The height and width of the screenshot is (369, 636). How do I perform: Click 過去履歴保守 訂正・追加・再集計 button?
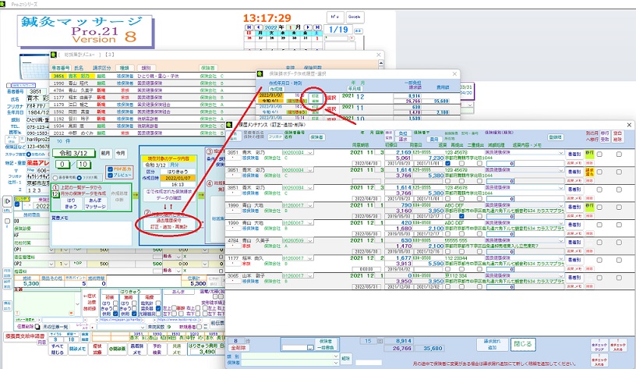[169, 224]
